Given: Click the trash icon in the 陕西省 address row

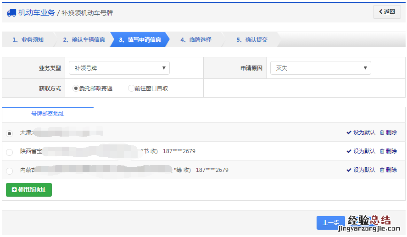Looking at the screenshot, I should (382, 151).
